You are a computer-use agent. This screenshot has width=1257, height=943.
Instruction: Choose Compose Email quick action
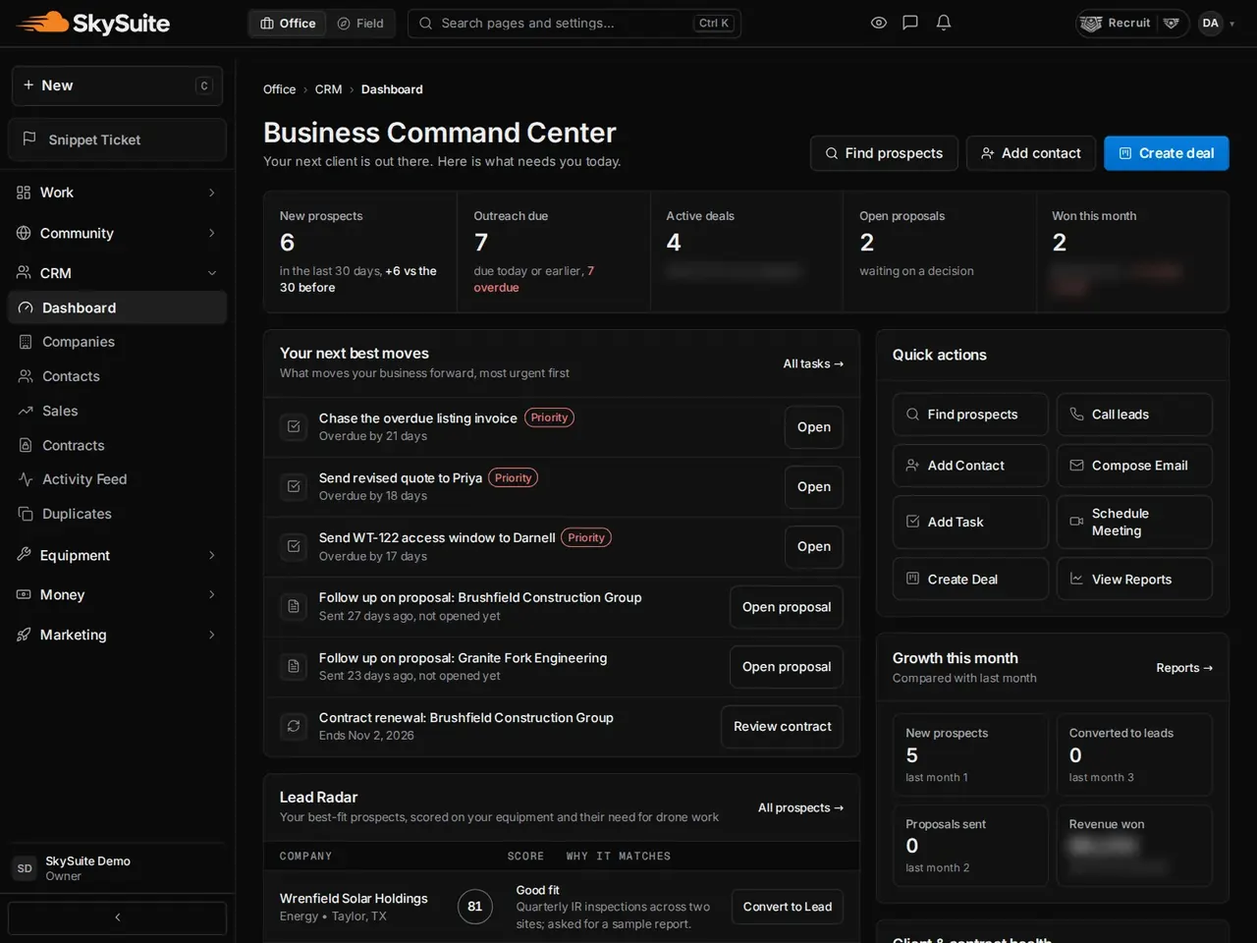point(1134,466)
